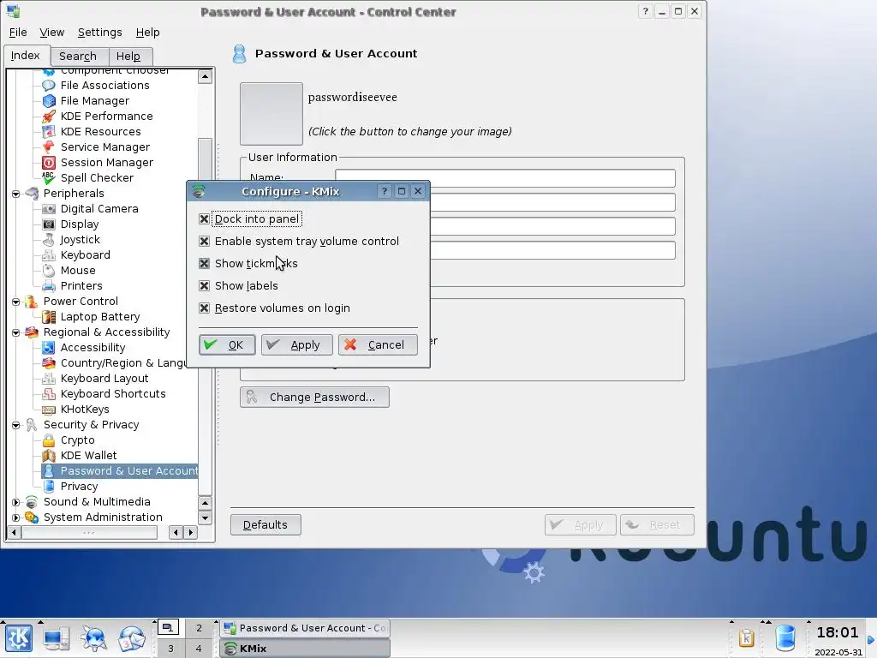
Task: Cancel the Configure KMix dialog
Action: 378,344
